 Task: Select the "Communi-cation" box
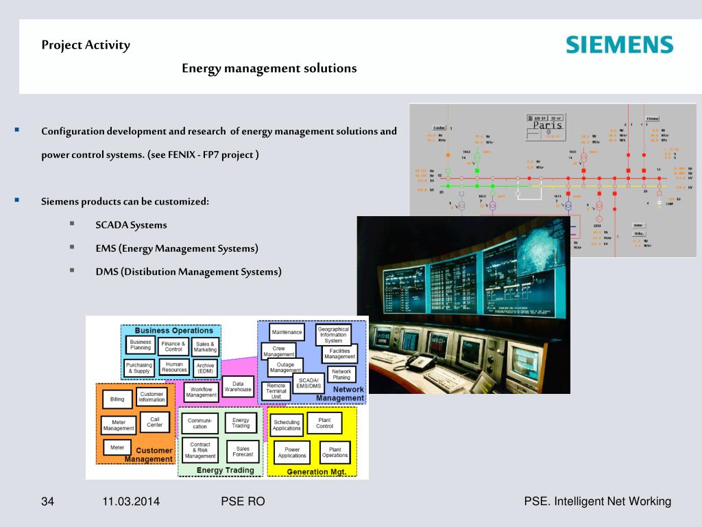click(199, 423)
